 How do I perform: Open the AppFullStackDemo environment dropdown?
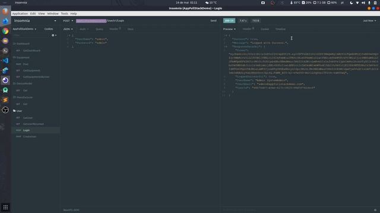pyautogui.click(x=24, y=29)
